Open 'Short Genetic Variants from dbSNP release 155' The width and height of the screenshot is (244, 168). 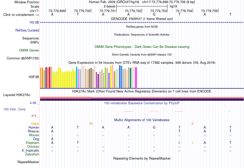tap(142, 55)
